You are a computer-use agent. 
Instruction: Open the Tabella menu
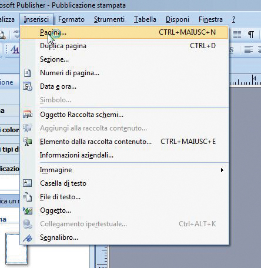tap(145, 19)
